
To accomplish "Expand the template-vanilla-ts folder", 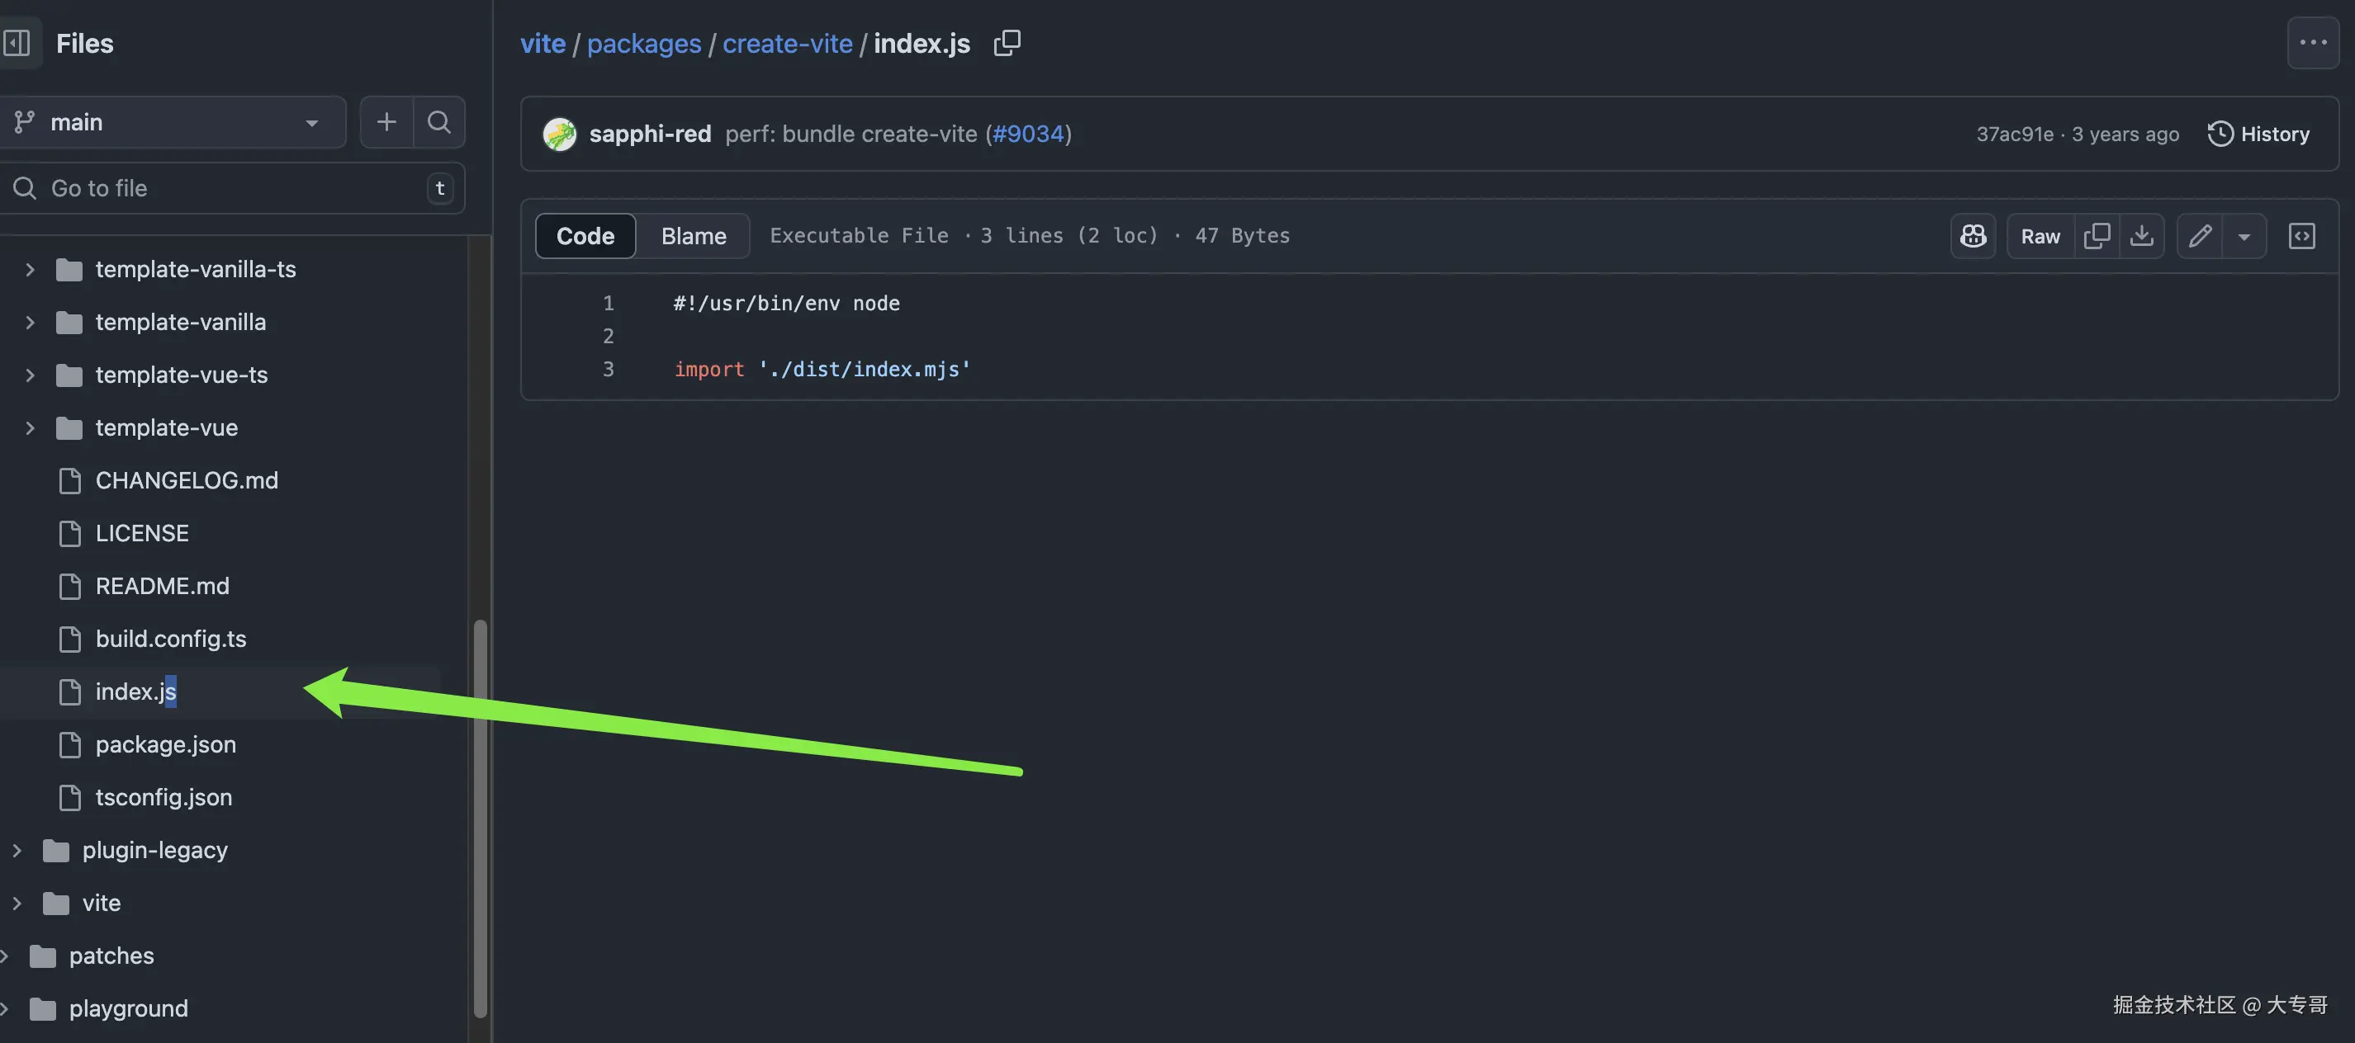I will (29, 270).
